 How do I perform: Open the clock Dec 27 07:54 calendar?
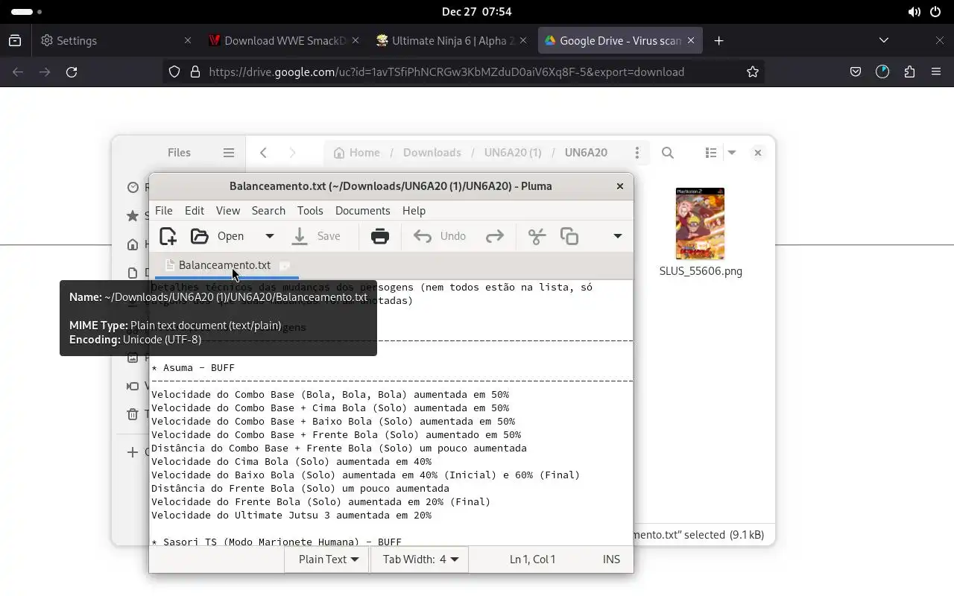pos(476,12)
